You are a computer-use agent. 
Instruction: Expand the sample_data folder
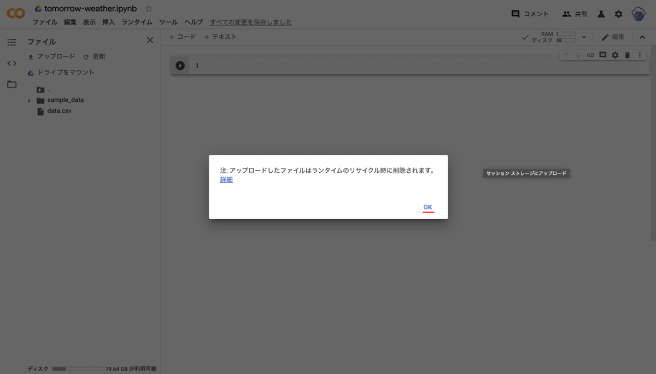click(x=28, y=100)
